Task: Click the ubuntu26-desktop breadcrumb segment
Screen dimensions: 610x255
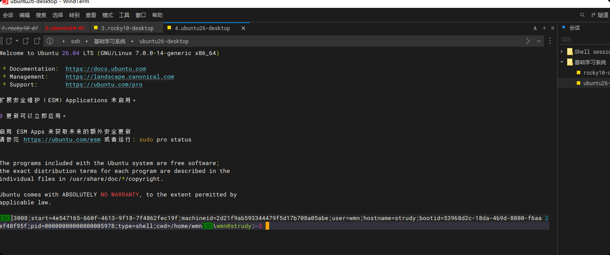Action: pos(164,41)
